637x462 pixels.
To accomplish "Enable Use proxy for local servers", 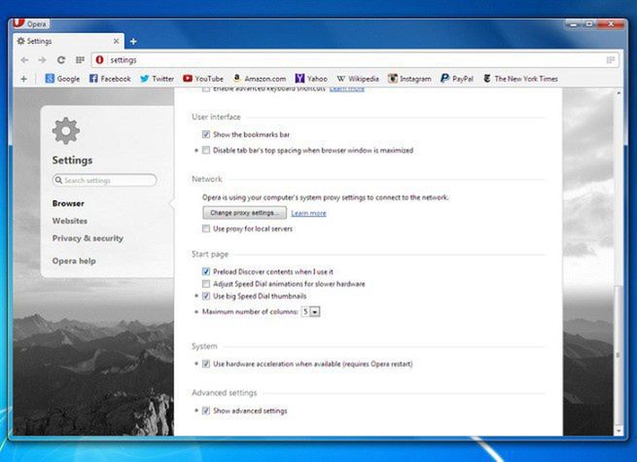I will (206, 229).
